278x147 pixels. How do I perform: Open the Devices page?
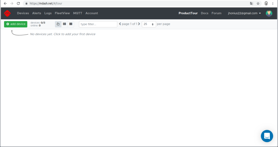[23, 13]
